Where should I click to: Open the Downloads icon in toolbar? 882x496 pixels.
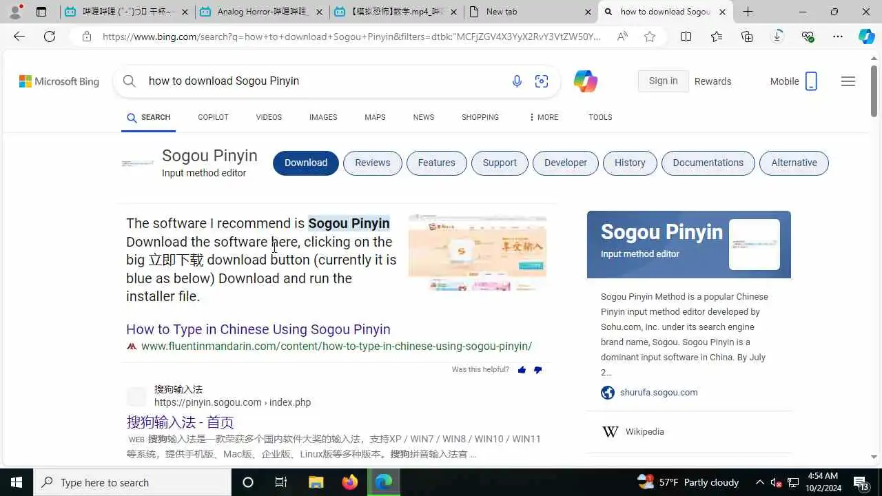pos(777,37)
